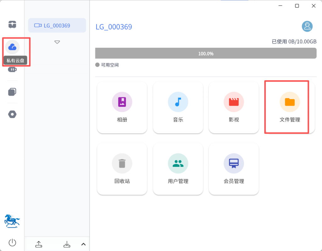Open the 音乐 music tile
This screenshot has width=322, height=251.
click(x=178, y=107)
